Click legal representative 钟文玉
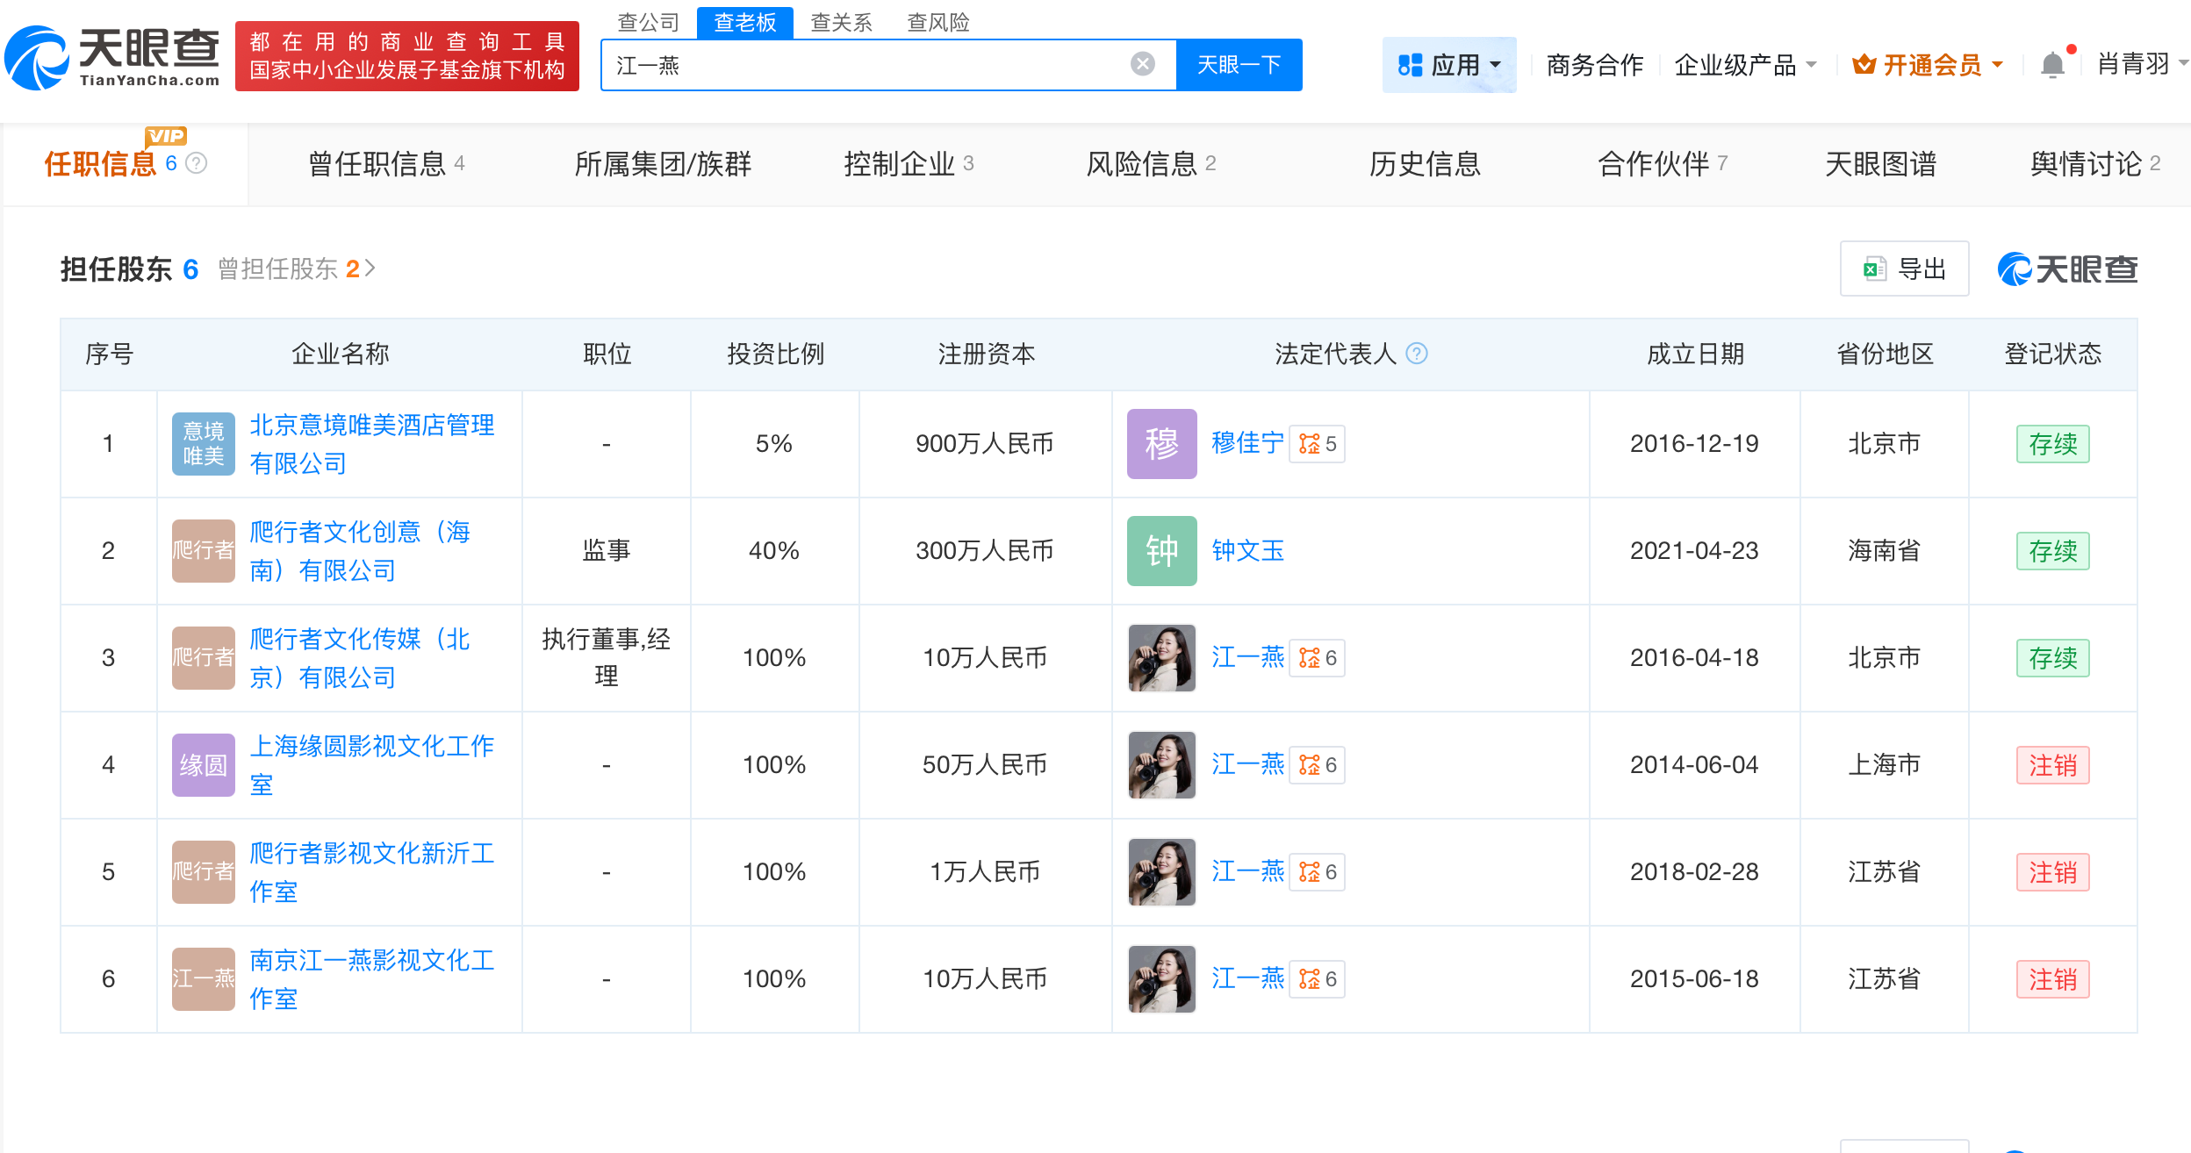This screenshot has height=1153, width=2191. click(1248, 551)
